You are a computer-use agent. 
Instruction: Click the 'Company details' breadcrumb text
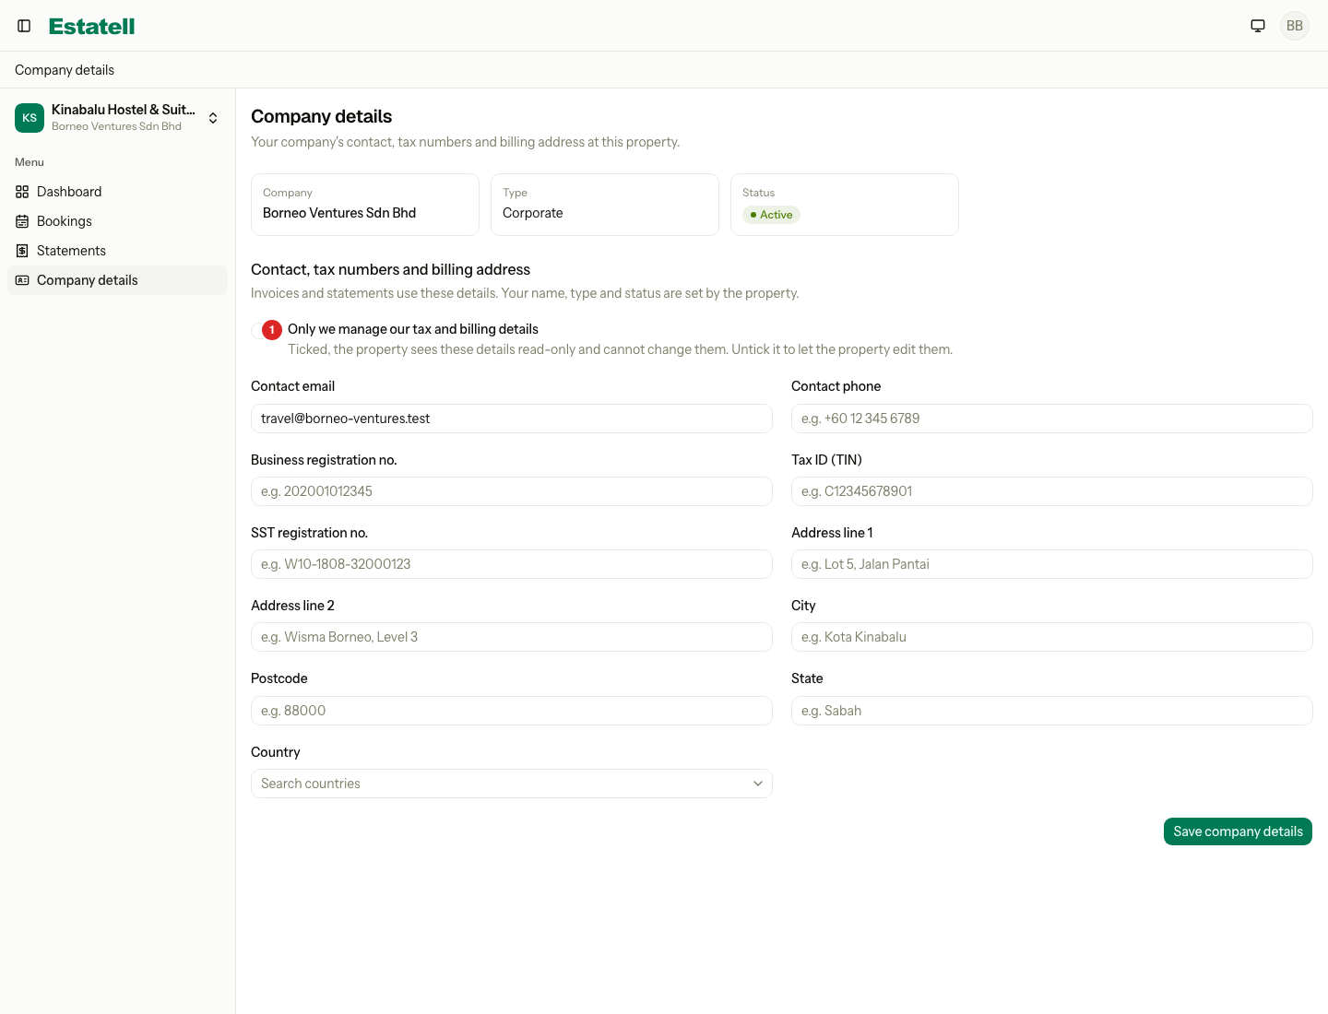65,70
